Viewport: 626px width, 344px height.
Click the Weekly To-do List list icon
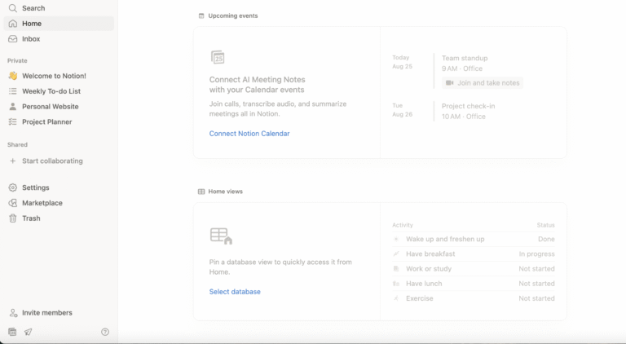pos(13,91)
